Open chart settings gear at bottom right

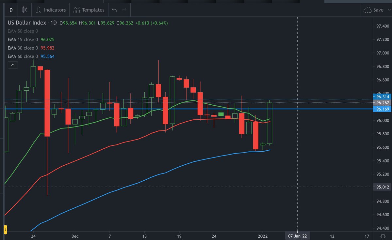point(383,235)
